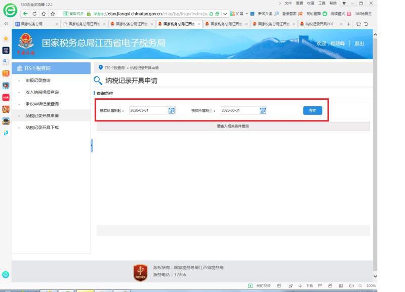Click the 请输入相关条件查询 message row
The height and width of the screenshot is (292, 405).
click(x=233, y=126)
